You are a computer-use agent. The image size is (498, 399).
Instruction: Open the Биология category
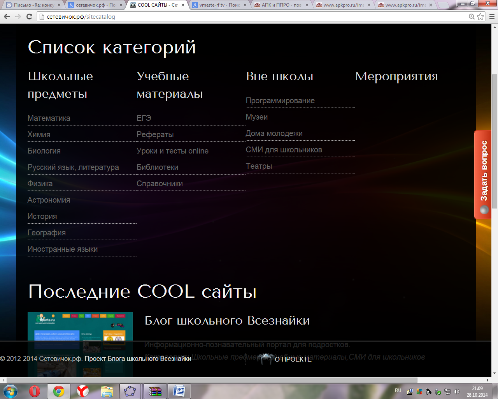coord(44,151)
